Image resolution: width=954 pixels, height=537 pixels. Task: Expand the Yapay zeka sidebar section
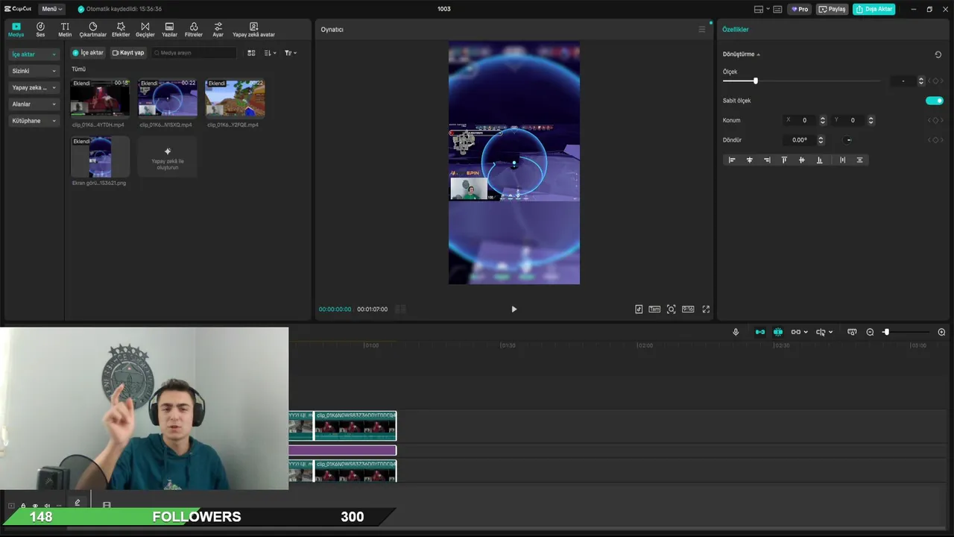(34, 87)
